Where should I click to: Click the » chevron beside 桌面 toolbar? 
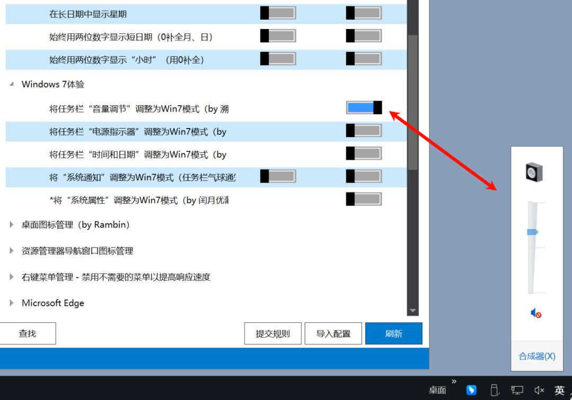454,381
